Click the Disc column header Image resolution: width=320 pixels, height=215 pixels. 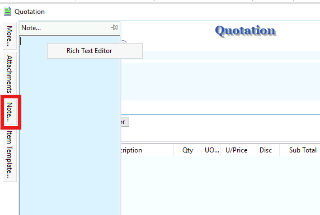[266, 150]
